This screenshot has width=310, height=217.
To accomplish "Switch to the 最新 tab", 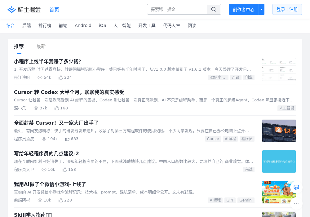I will pos(41,46).
